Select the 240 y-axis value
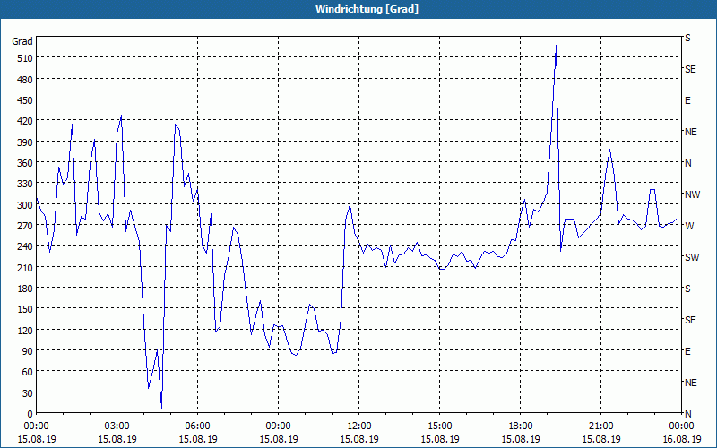Screen dimensions: 717x448 pyautogui.click(x=25, y=246)
